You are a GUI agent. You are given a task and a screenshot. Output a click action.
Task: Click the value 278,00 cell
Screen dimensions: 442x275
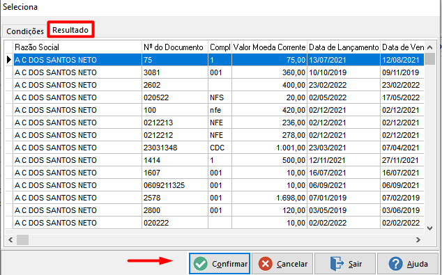click(269, 135)
